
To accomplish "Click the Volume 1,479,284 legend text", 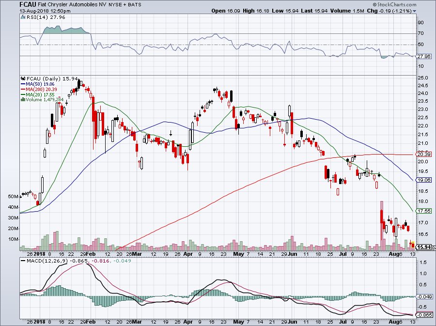I will tap(45, 100).
